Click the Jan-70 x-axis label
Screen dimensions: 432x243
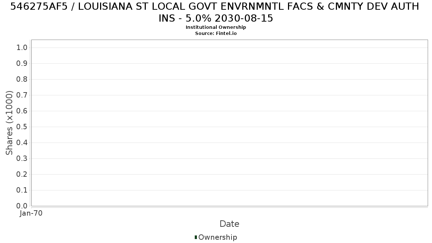pos(31,213)
